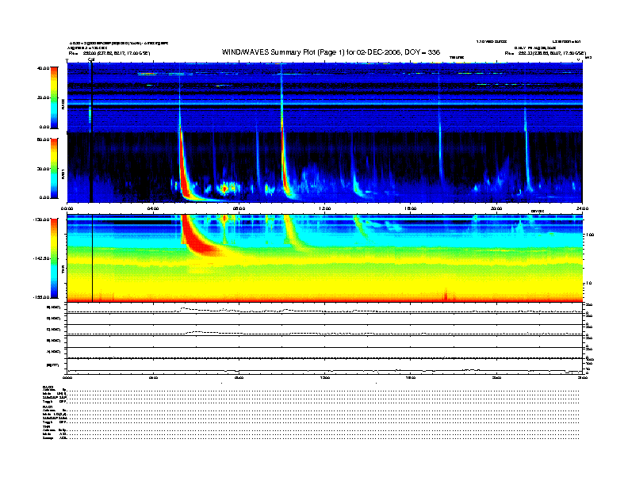Click the 16:00 label under the RAD1 spectrogram
628x485 pixels.
pyautogui.click(x=411, y=208)
